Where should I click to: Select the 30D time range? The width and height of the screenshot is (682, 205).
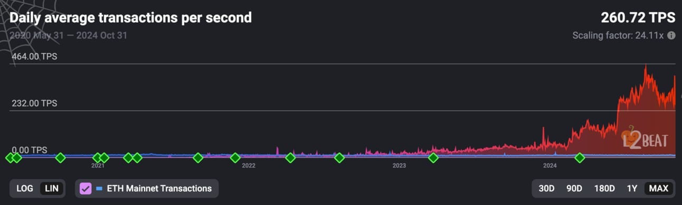[547, 188]
